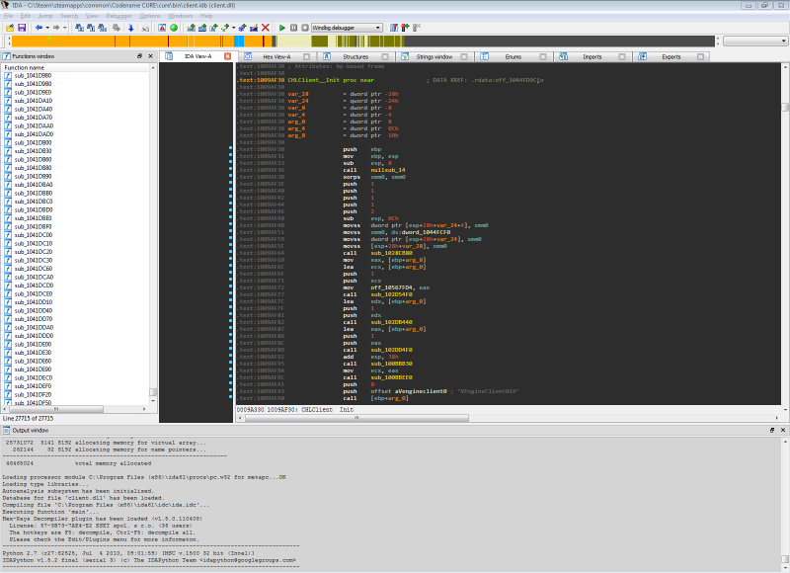Open the Edit menu
The height and width of the screenshot is (573, 790).
click(x=26, y=16)
